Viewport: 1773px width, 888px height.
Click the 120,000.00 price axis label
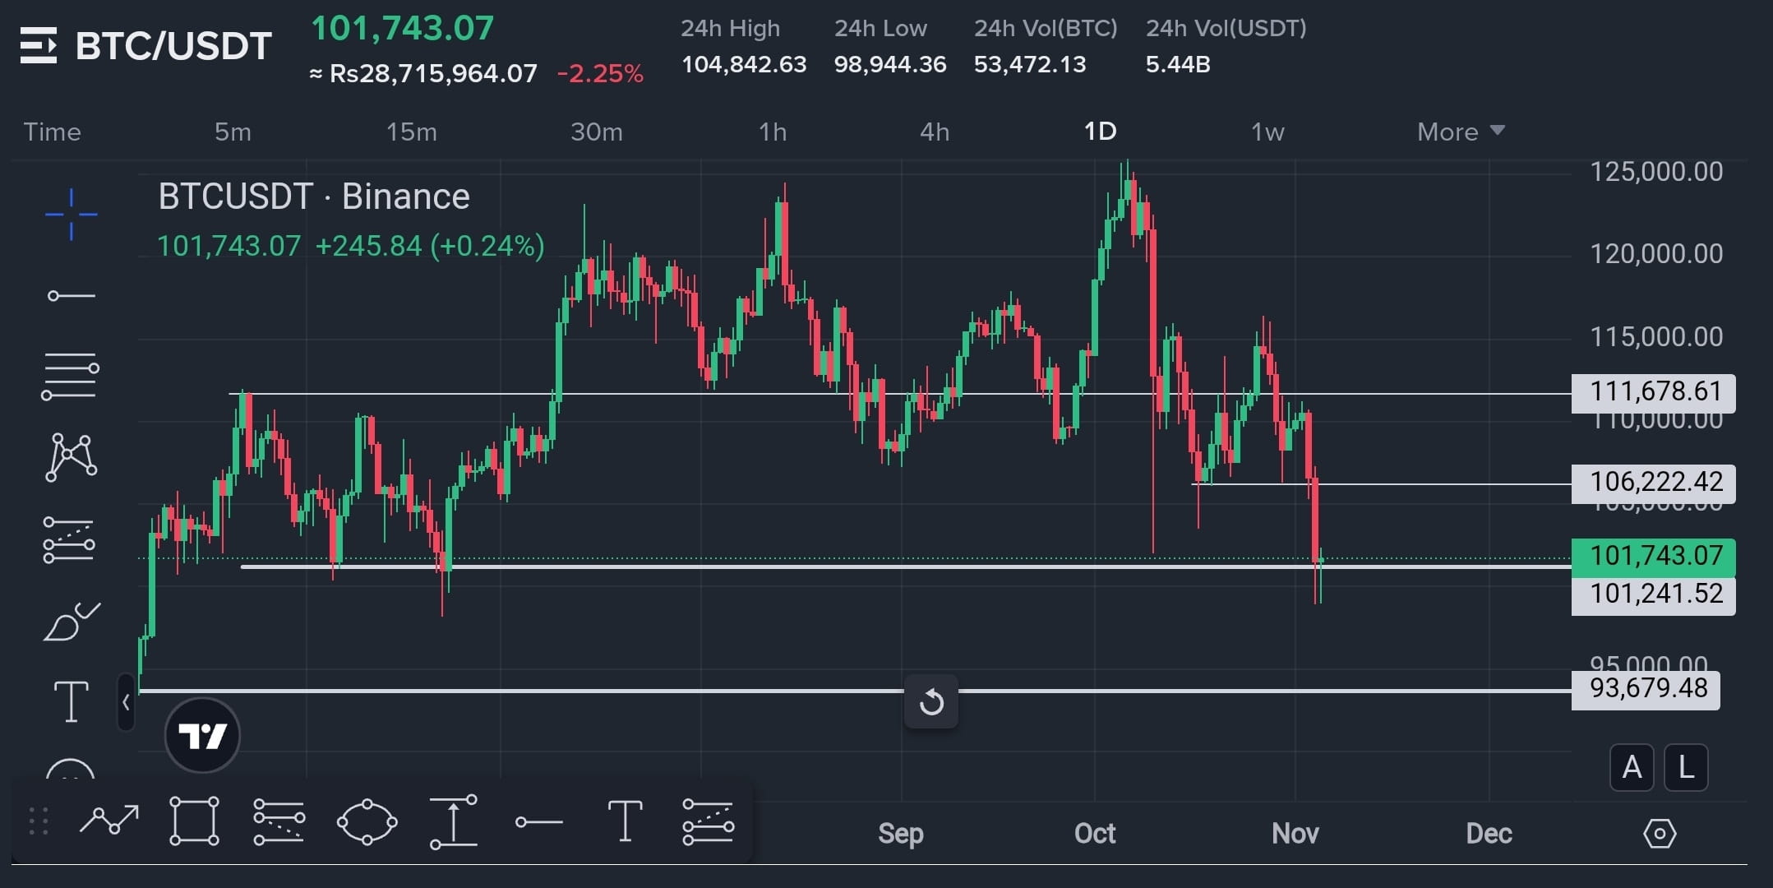click(1656, 254)
